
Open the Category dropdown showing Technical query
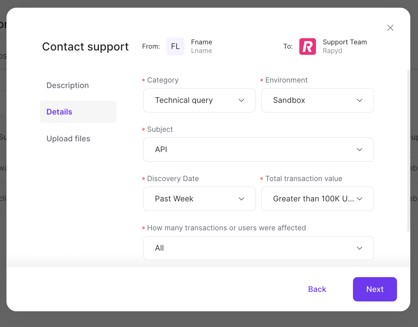[x=199, y=100]
